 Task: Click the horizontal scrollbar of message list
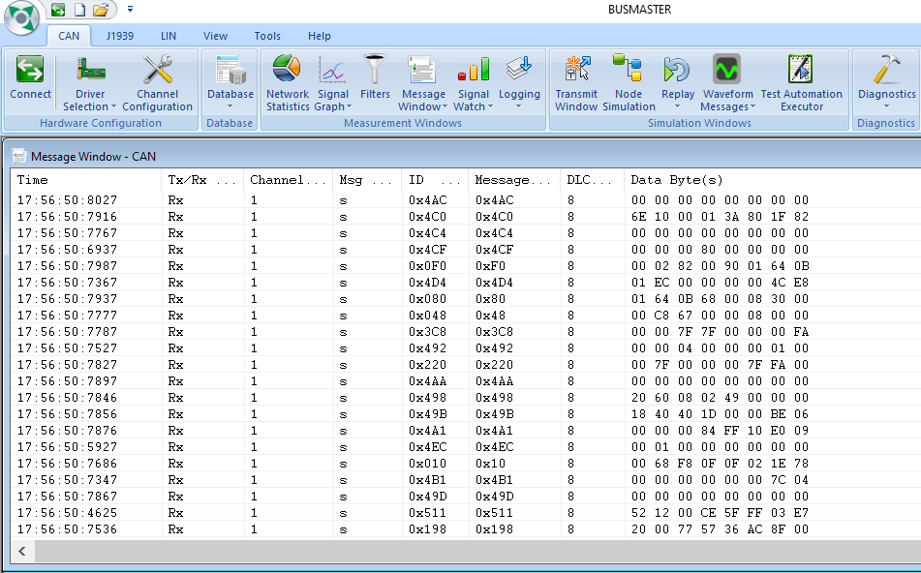coord(465,552)
